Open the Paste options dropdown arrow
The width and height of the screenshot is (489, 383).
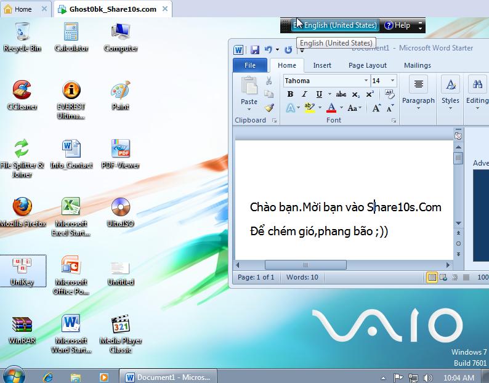(249, 109)
